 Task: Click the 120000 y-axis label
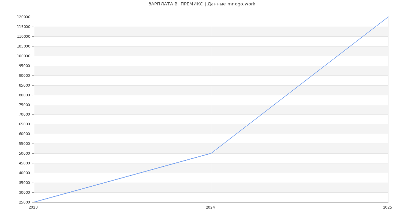24,17
